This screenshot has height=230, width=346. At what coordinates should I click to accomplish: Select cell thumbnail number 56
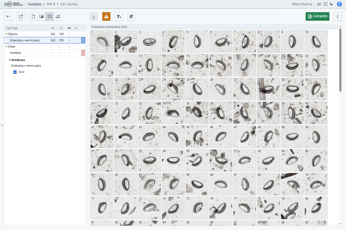[221, 161]
